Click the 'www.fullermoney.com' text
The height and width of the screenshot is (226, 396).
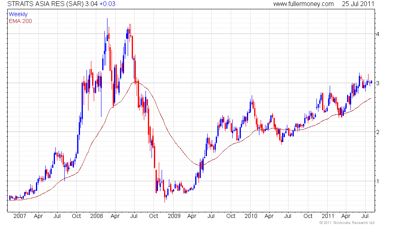point(303,4)
